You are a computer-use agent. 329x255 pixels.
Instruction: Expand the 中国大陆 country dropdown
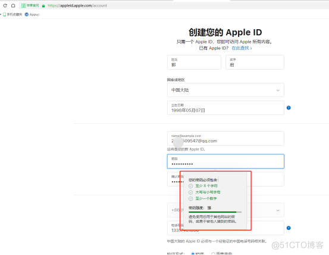225,90
